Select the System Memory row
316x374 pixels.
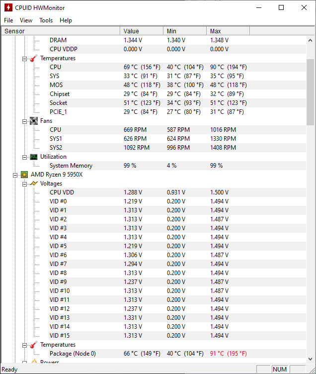(177, 166)
